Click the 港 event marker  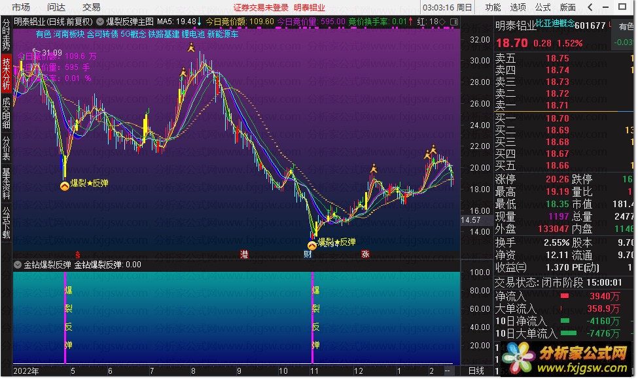[244, 255]
